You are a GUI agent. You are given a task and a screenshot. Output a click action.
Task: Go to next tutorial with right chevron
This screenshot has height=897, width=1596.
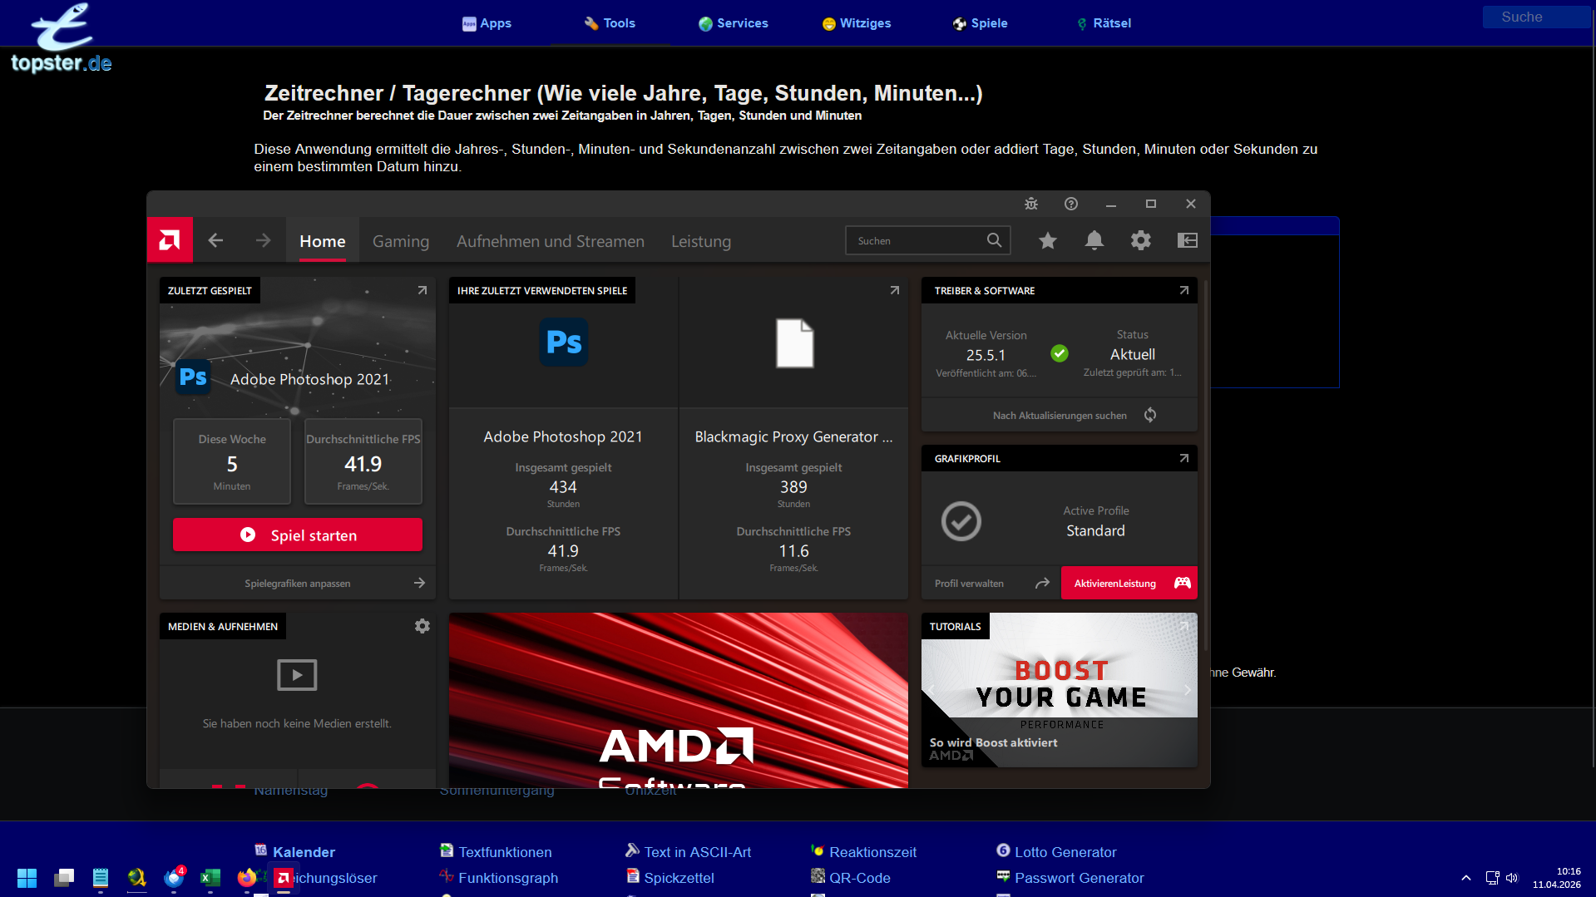pos(1188,690)
